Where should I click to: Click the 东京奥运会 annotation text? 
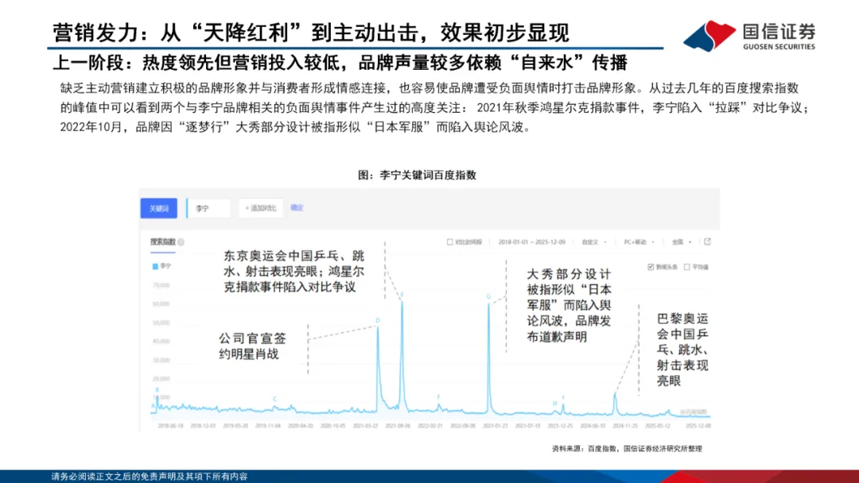click(x=293, y=272)
